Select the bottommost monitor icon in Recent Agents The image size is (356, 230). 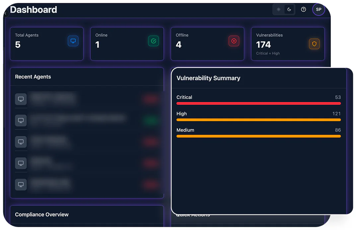pos(21,184)
